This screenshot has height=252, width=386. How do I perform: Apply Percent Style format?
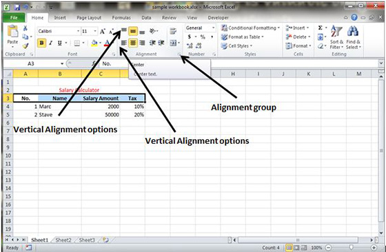pyautogui.click(x=203, y=37)
